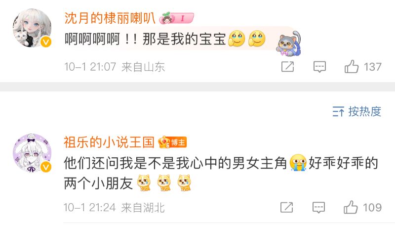Open comment text 啊啊啊啊！！那是我的宝宝
Screen dimensions: 395x229
[145, 39]
